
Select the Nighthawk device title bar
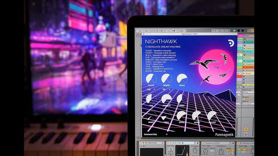[151, 143]
